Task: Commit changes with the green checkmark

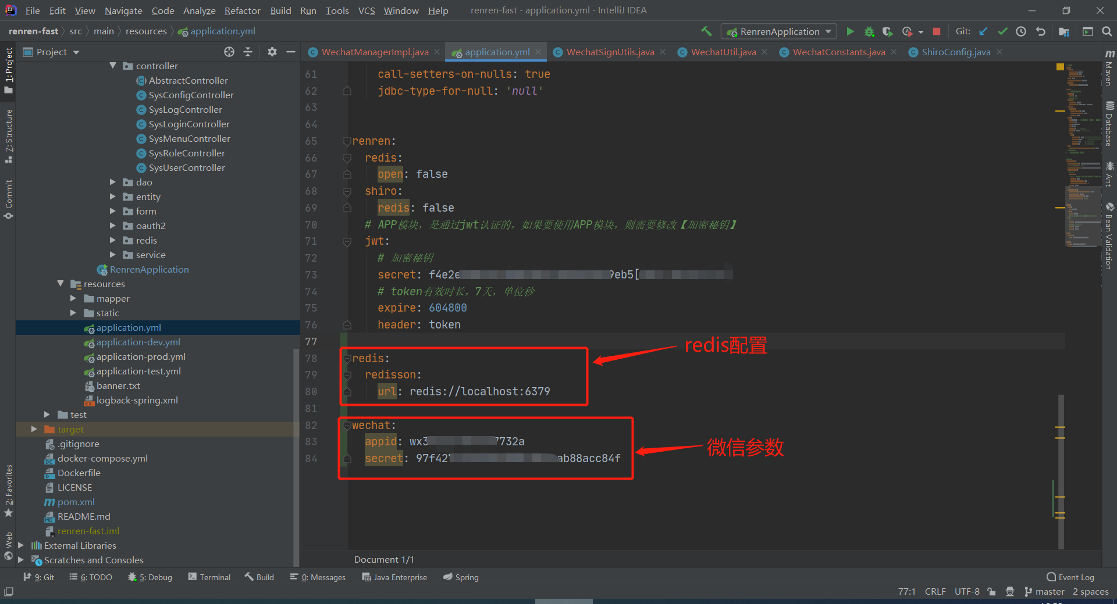Action: (x=1002, y=31)
